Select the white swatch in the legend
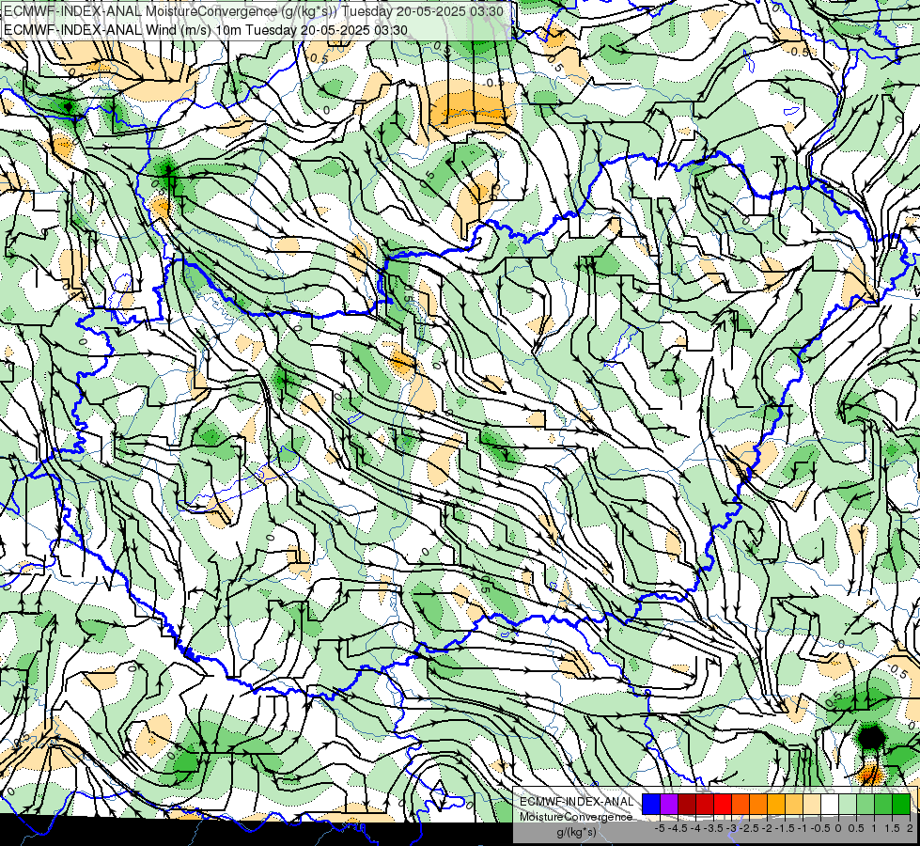The width and height of the screenshot is (920, 846). pyautogui.click(x=830, y=805)
